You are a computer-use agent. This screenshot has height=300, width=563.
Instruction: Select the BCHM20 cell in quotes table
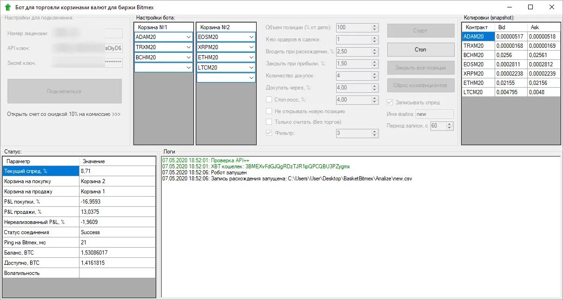point(478,55)
